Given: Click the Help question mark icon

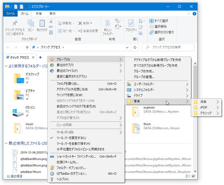Looking at the screenshot, I should click(x=194, y=14).
